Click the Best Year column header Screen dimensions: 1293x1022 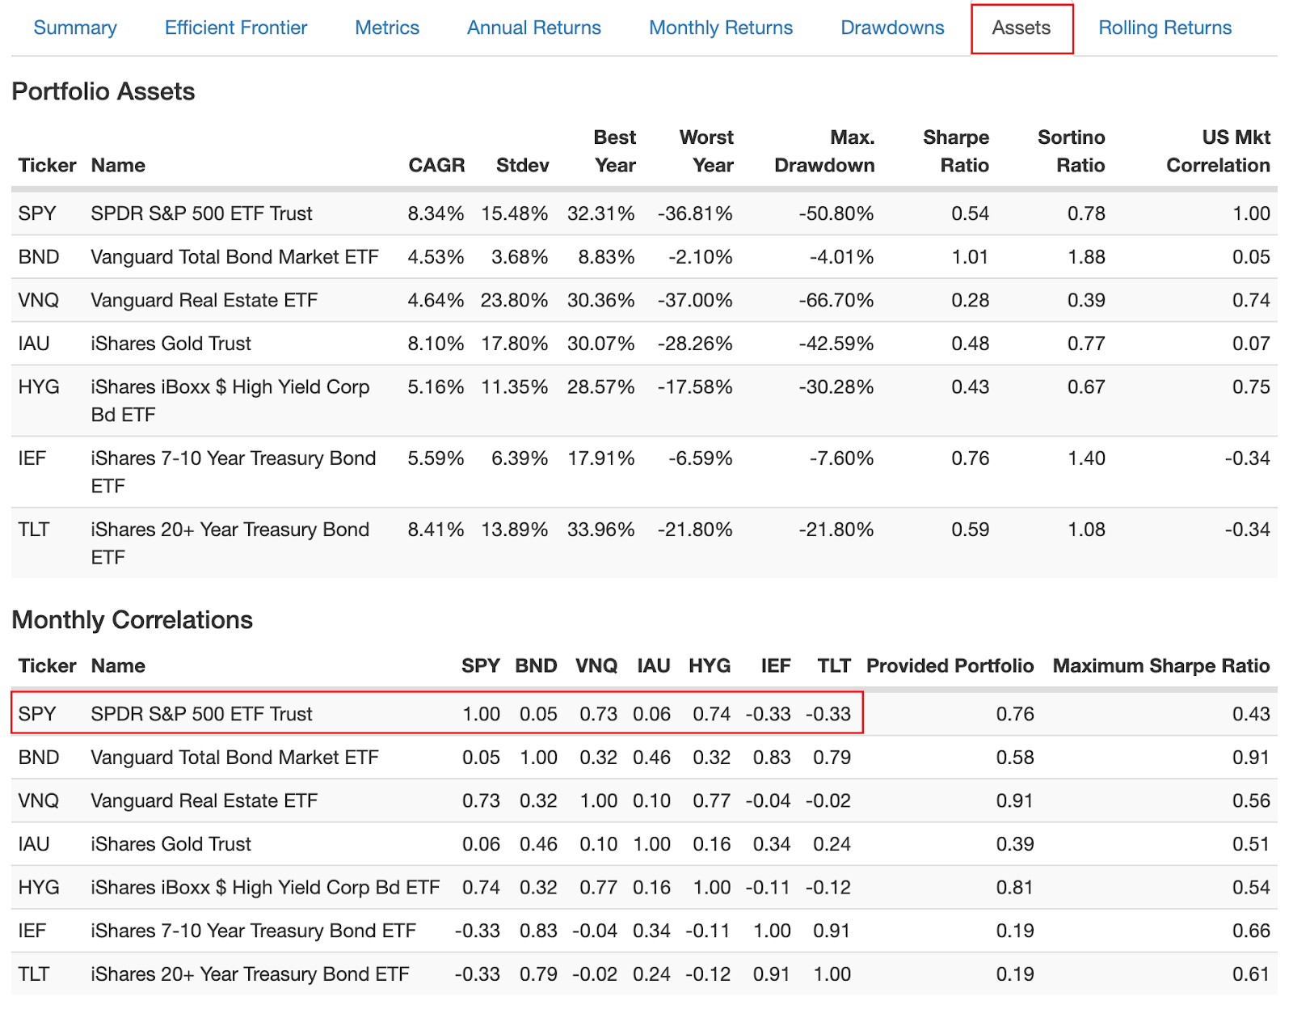pos(615,151)
